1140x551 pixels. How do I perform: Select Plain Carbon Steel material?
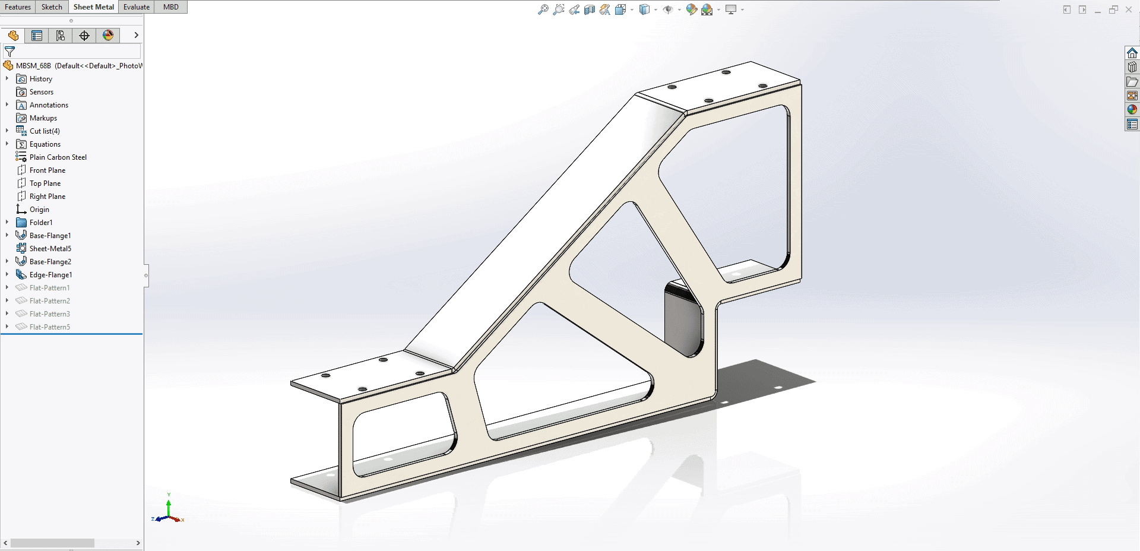coord(52,157)
